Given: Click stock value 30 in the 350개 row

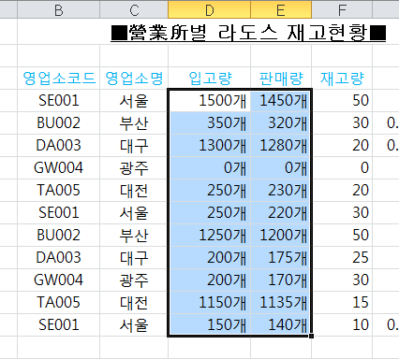Looking at the screenshot, I should tap(342, 122).
